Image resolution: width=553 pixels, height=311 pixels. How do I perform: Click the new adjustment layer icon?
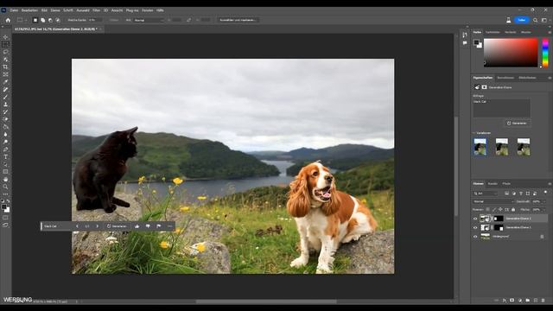(x=520, y=300)
